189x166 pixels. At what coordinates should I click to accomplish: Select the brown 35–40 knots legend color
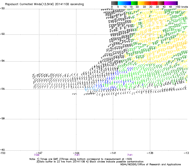(161, 3)
